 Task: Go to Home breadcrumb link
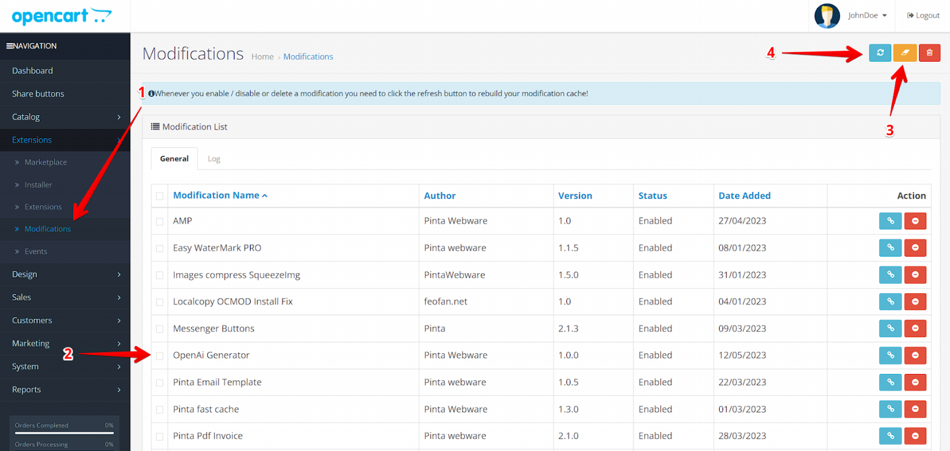[x=262, y=57]
